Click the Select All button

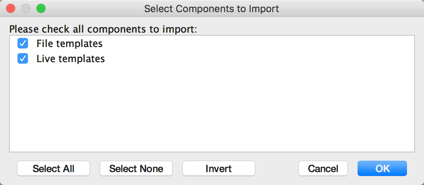click(x=53, y=168)
